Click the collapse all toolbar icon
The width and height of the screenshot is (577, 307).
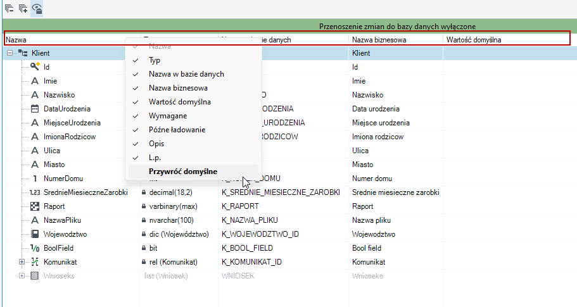point(10,8)
